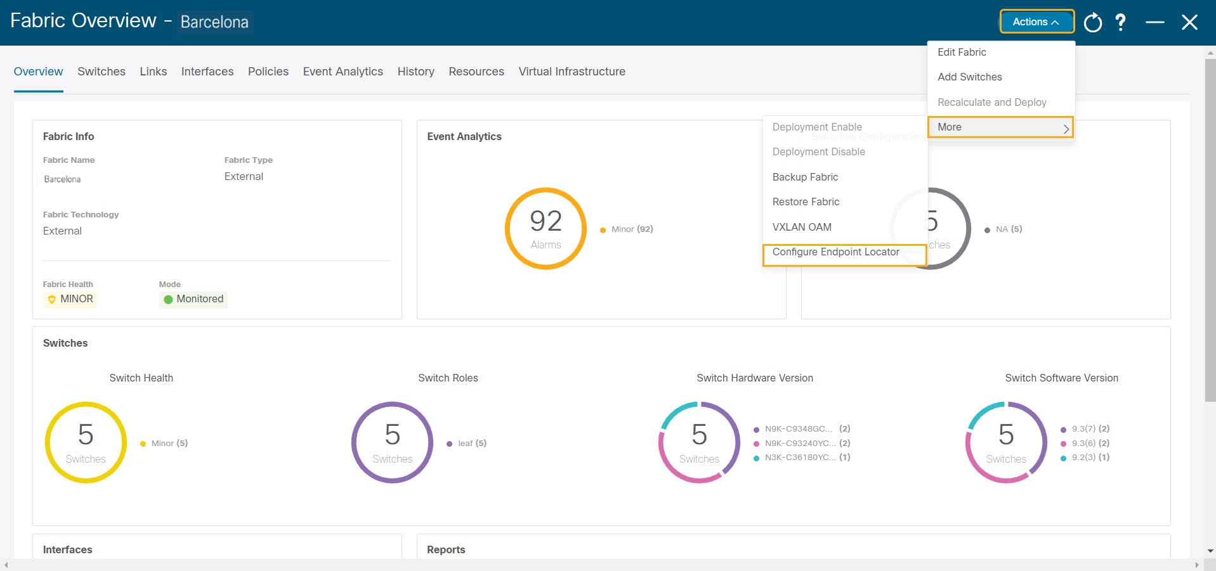1216x571 pixels.
Task: Click the 92 Alarms donut chart
Action: point(546,229)
